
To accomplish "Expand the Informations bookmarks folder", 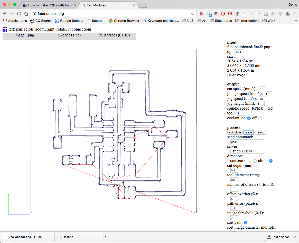I will (x=247, y=21).
